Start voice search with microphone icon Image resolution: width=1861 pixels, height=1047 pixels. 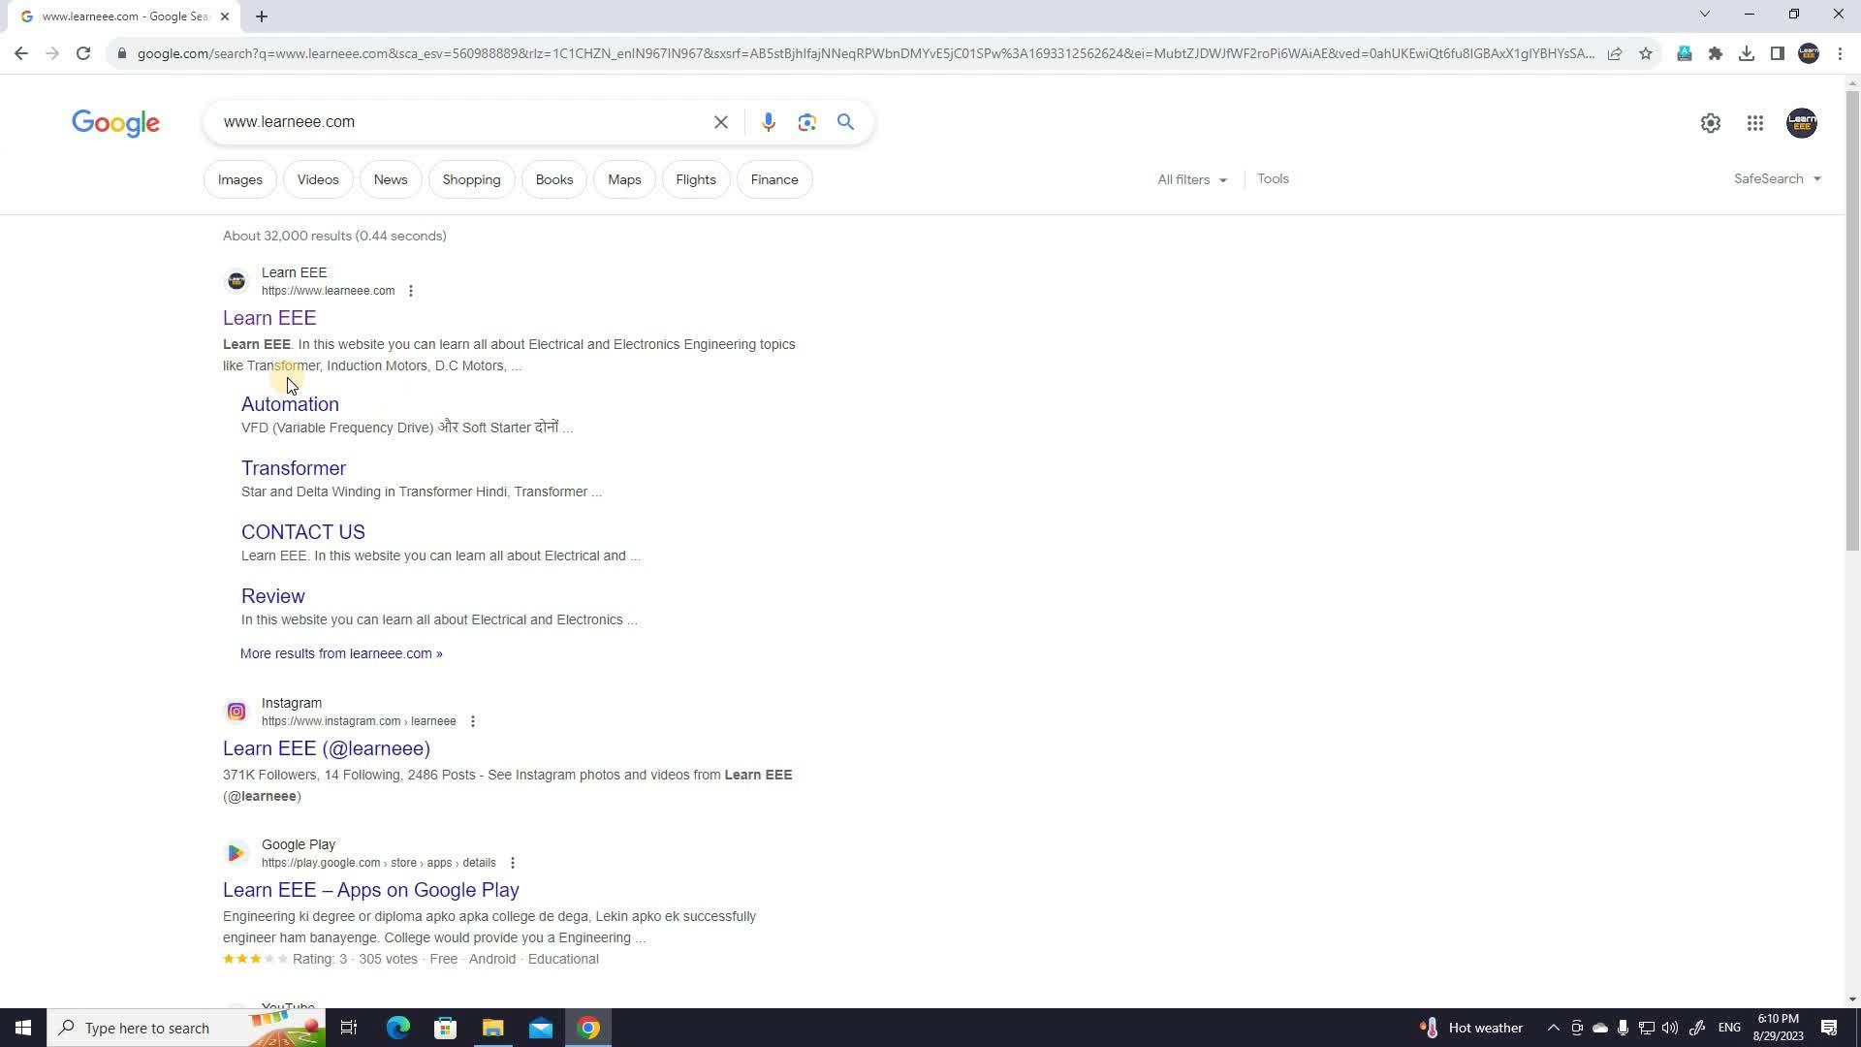pos(769,122)
